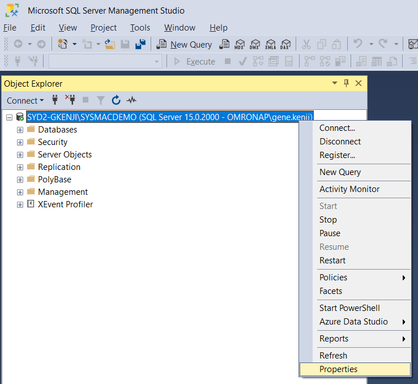418x384 pixels.
Task: Click the DMX query icon
Action: (254, 44)
